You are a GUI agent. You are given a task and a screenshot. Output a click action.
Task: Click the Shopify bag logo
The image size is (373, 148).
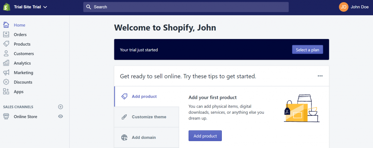tap(7, 7)
